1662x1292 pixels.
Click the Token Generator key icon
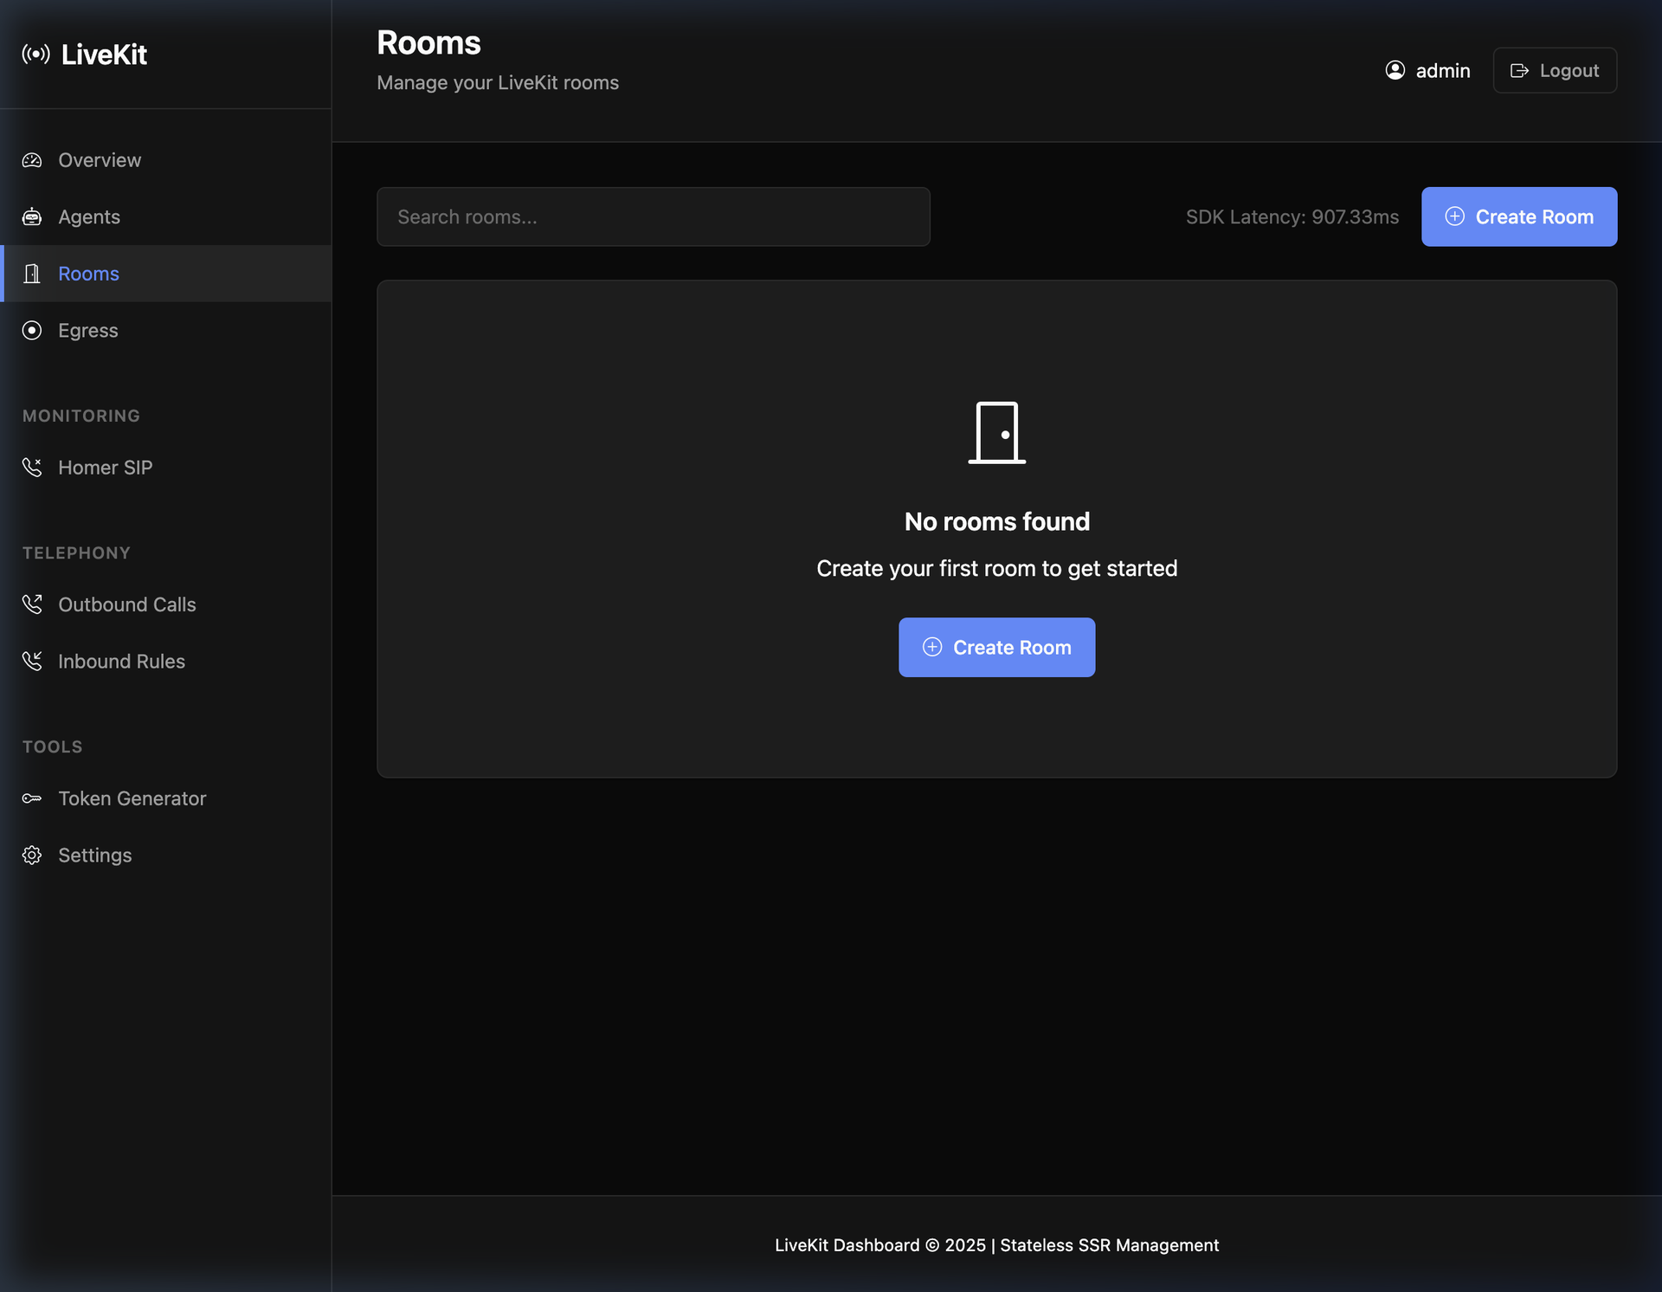(32, 798)
